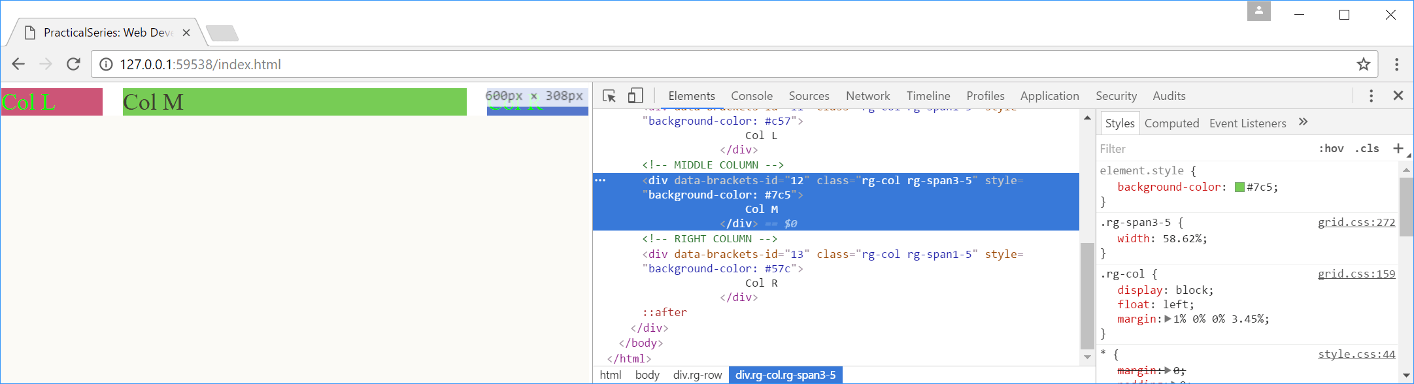Open the Security tab

[x=1117, y=96]
